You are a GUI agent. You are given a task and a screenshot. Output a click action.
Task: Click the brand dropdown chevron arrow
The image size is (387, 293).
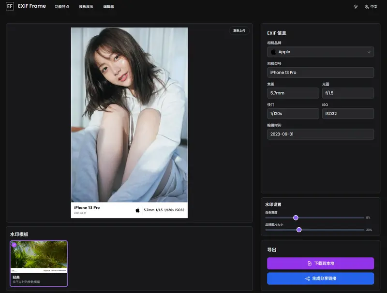369,52
